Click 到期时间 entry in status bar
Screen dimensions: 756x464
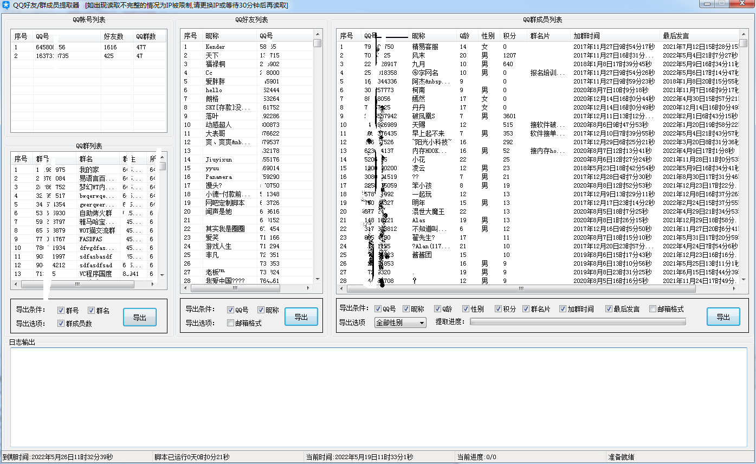(57, 457)
